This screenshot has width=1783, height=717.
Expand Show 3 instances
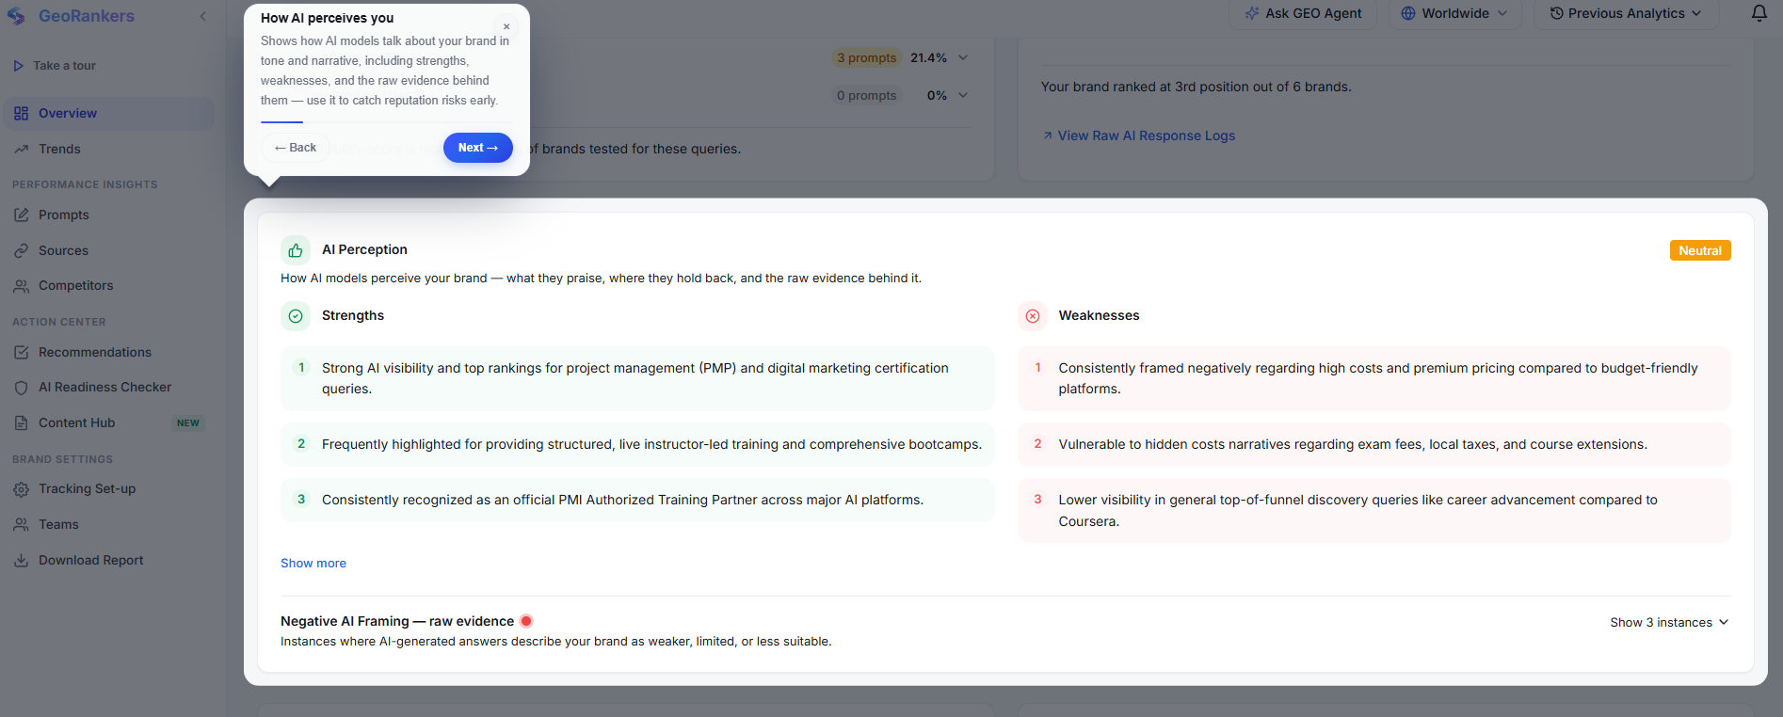1669,622
